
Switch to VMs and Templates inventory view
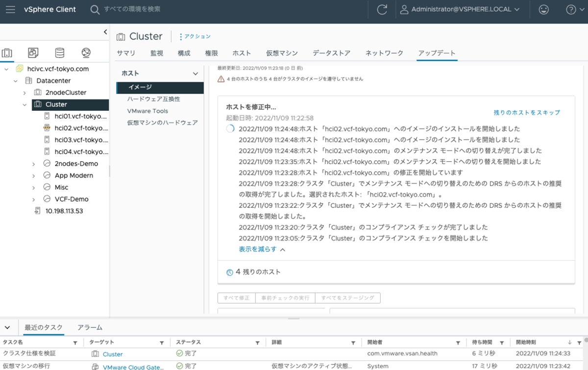point(33,52)
